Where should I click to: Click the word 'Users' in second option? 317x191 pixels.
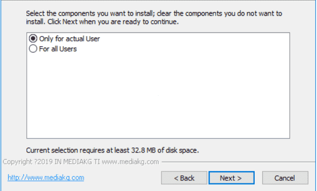(x=68, y=49)
